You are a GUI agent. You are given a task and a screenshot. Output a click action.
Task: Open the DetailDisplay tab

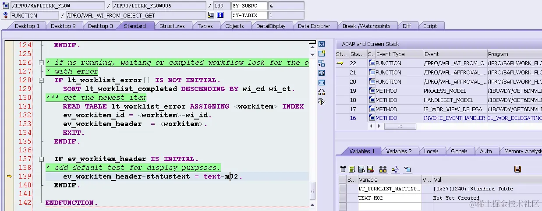click(271, 26)
